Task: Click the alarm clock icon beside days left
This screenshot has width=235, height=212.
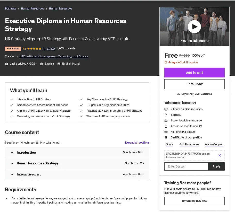Action: tap(166, 62)
